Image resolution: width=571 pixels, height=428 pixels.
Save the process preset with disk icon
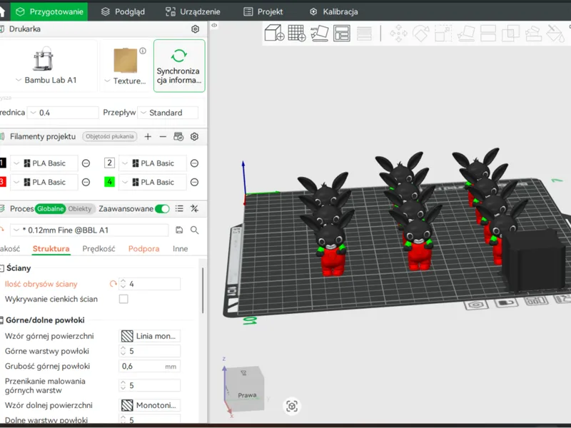(179, 230)
